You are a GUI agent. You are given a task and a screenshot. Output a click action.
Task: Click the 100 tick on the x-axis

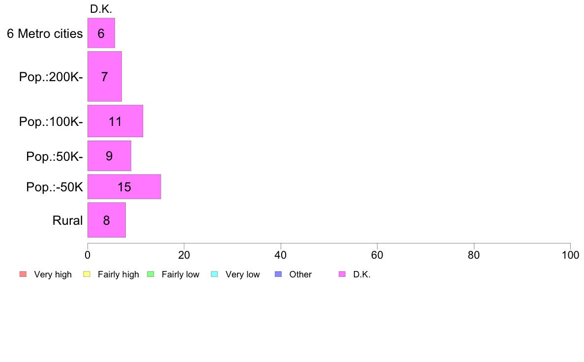click(570, 255)
